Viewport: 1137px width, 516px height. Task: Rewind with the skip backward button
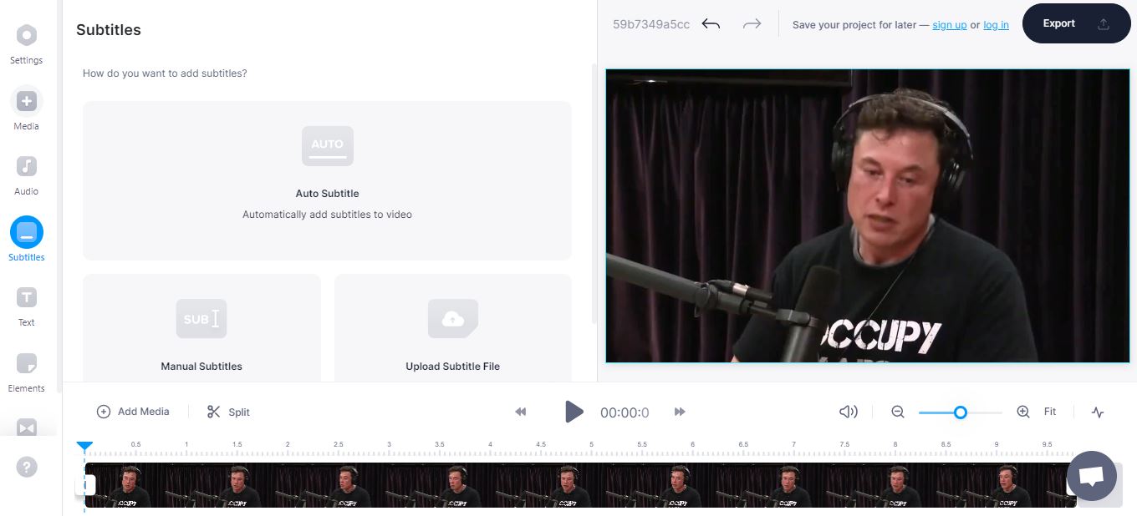point(521,412)
